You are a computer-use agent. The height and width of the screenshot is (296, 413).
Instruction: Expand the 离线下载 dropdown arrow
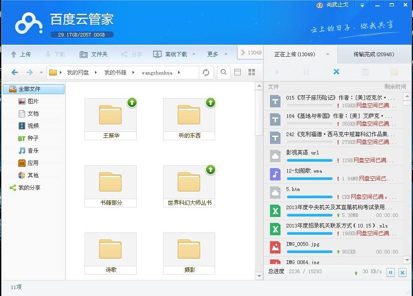point(194,54)
